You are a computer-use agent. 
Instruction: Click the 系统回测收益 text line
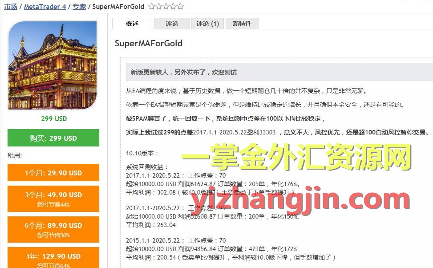[x=147, y=167]
